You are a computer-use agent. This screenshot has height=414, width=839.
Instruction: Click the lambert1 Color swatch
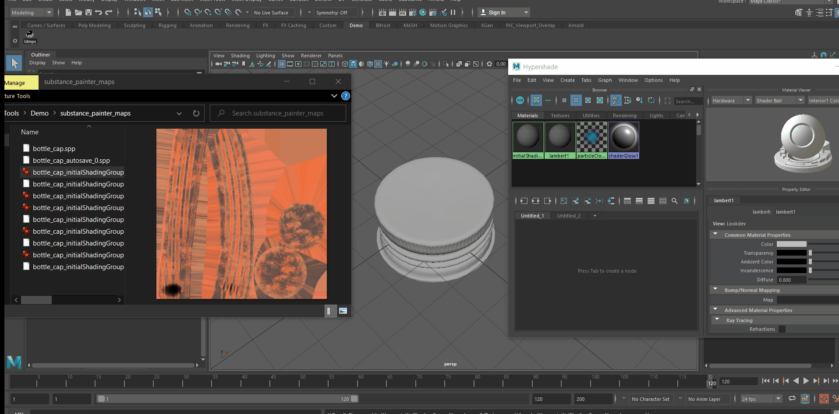tap(791, 244)
